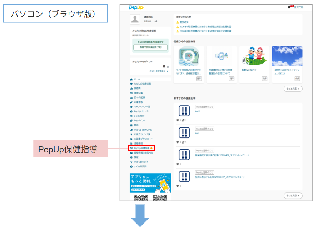Like the test2 article with the heart icon
Image resolution: width=318 pixels, height=231 pixels.
pos(178,120)
